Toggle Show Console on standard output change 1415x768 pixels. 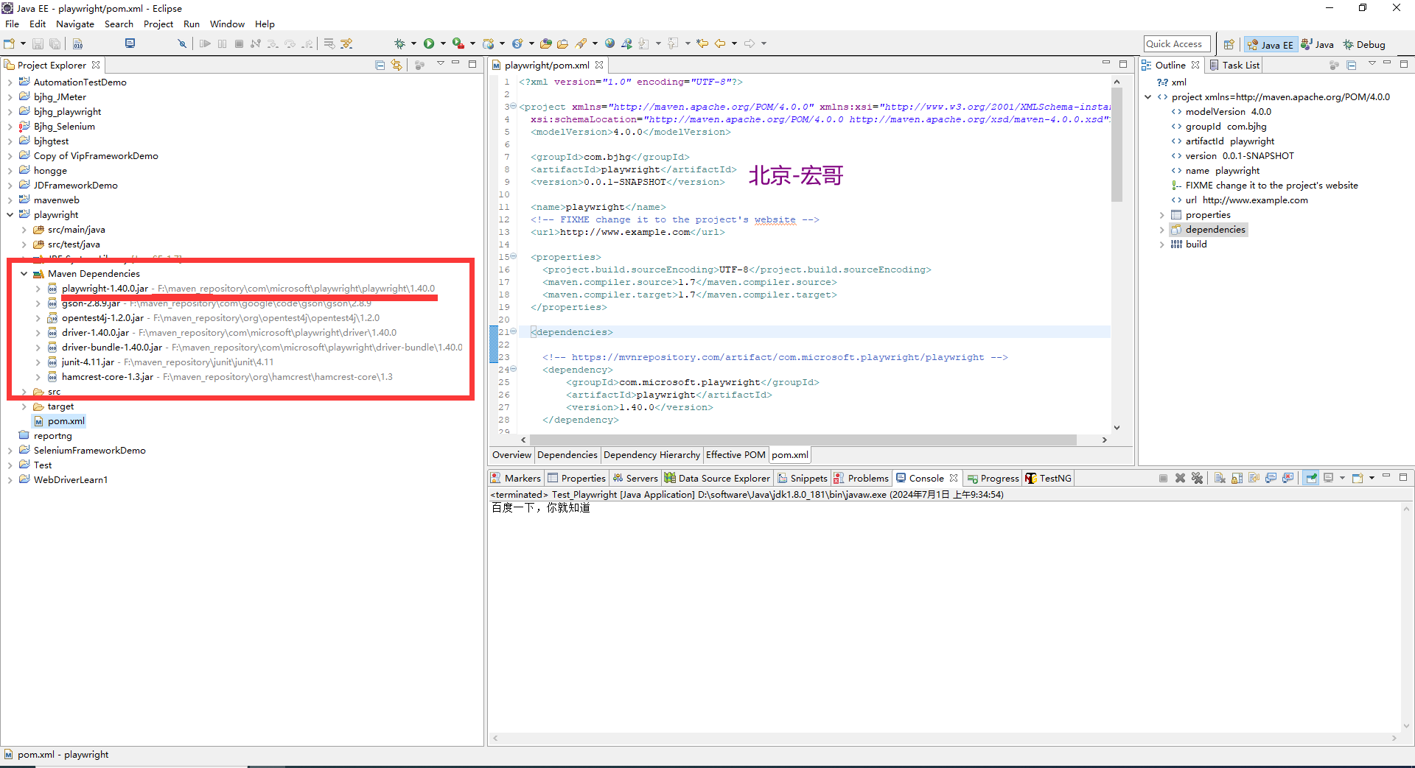pyautogui.click(x=1271, y=479)
